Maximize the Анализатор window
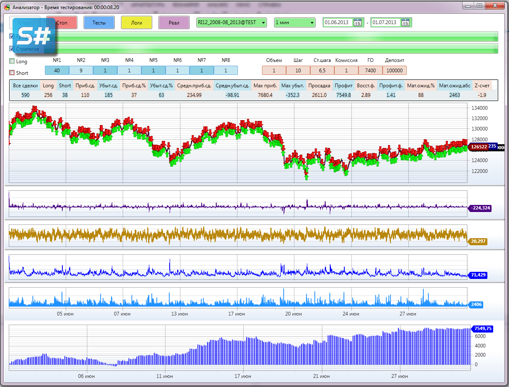This screenshot has width=509, height=387. point(479,6)
